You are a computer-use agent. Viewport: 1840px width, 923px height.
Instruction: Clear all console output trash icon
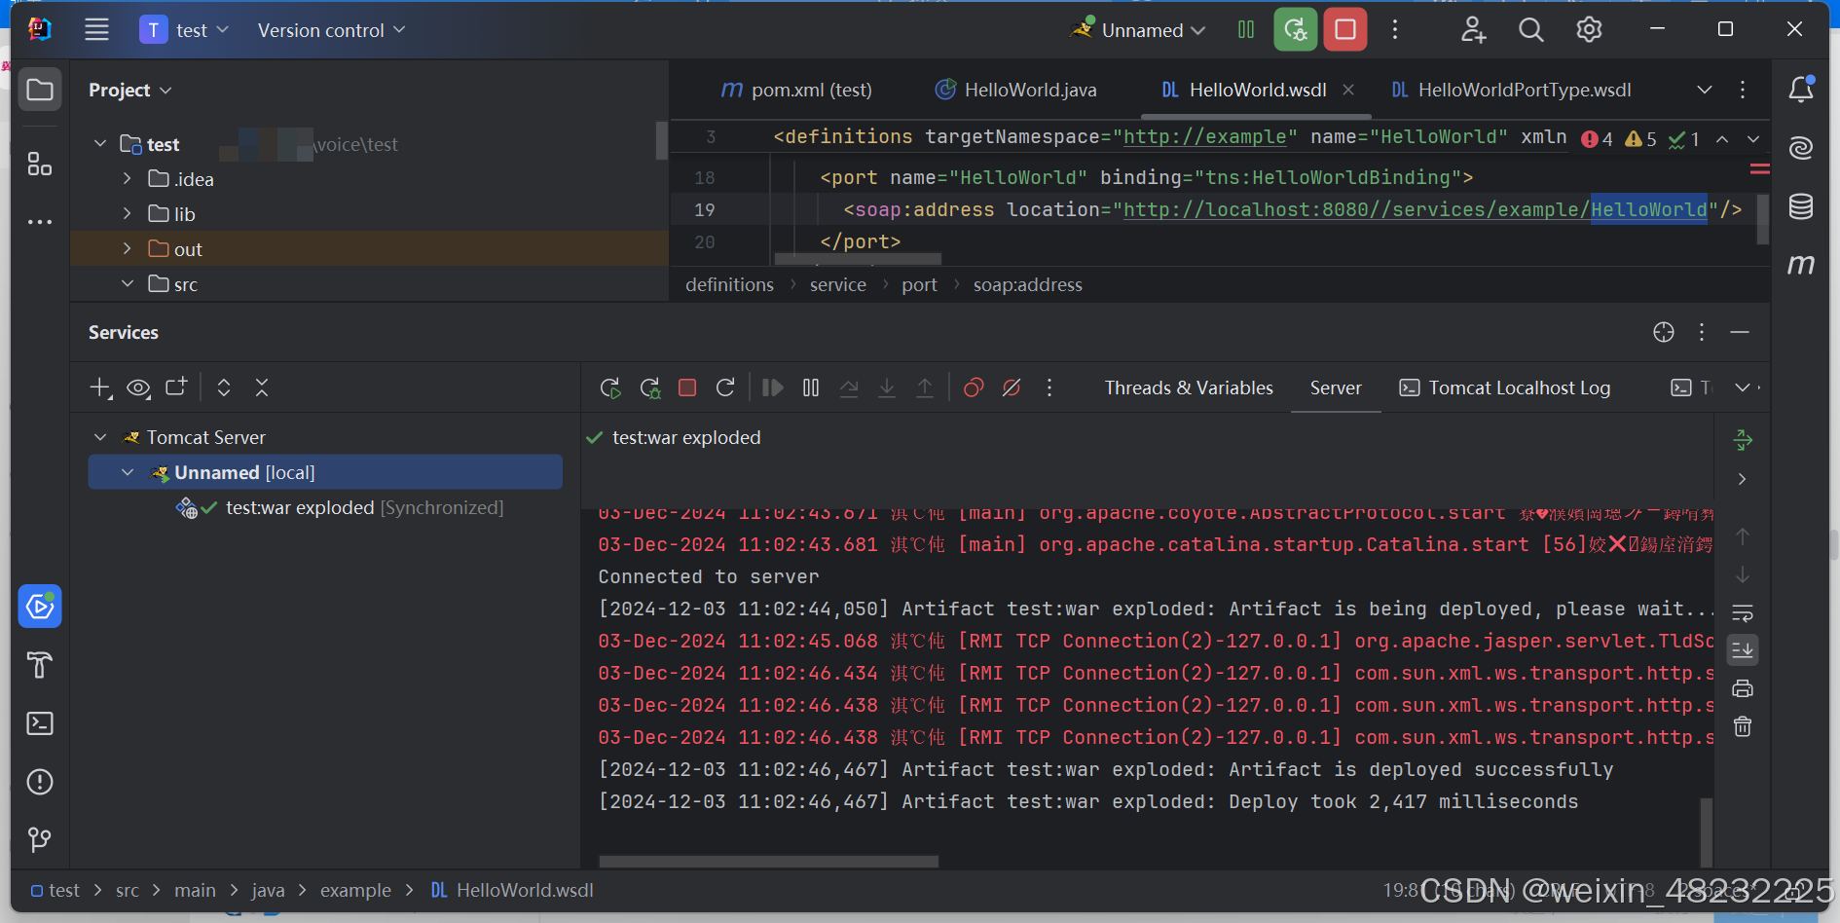1743,727
